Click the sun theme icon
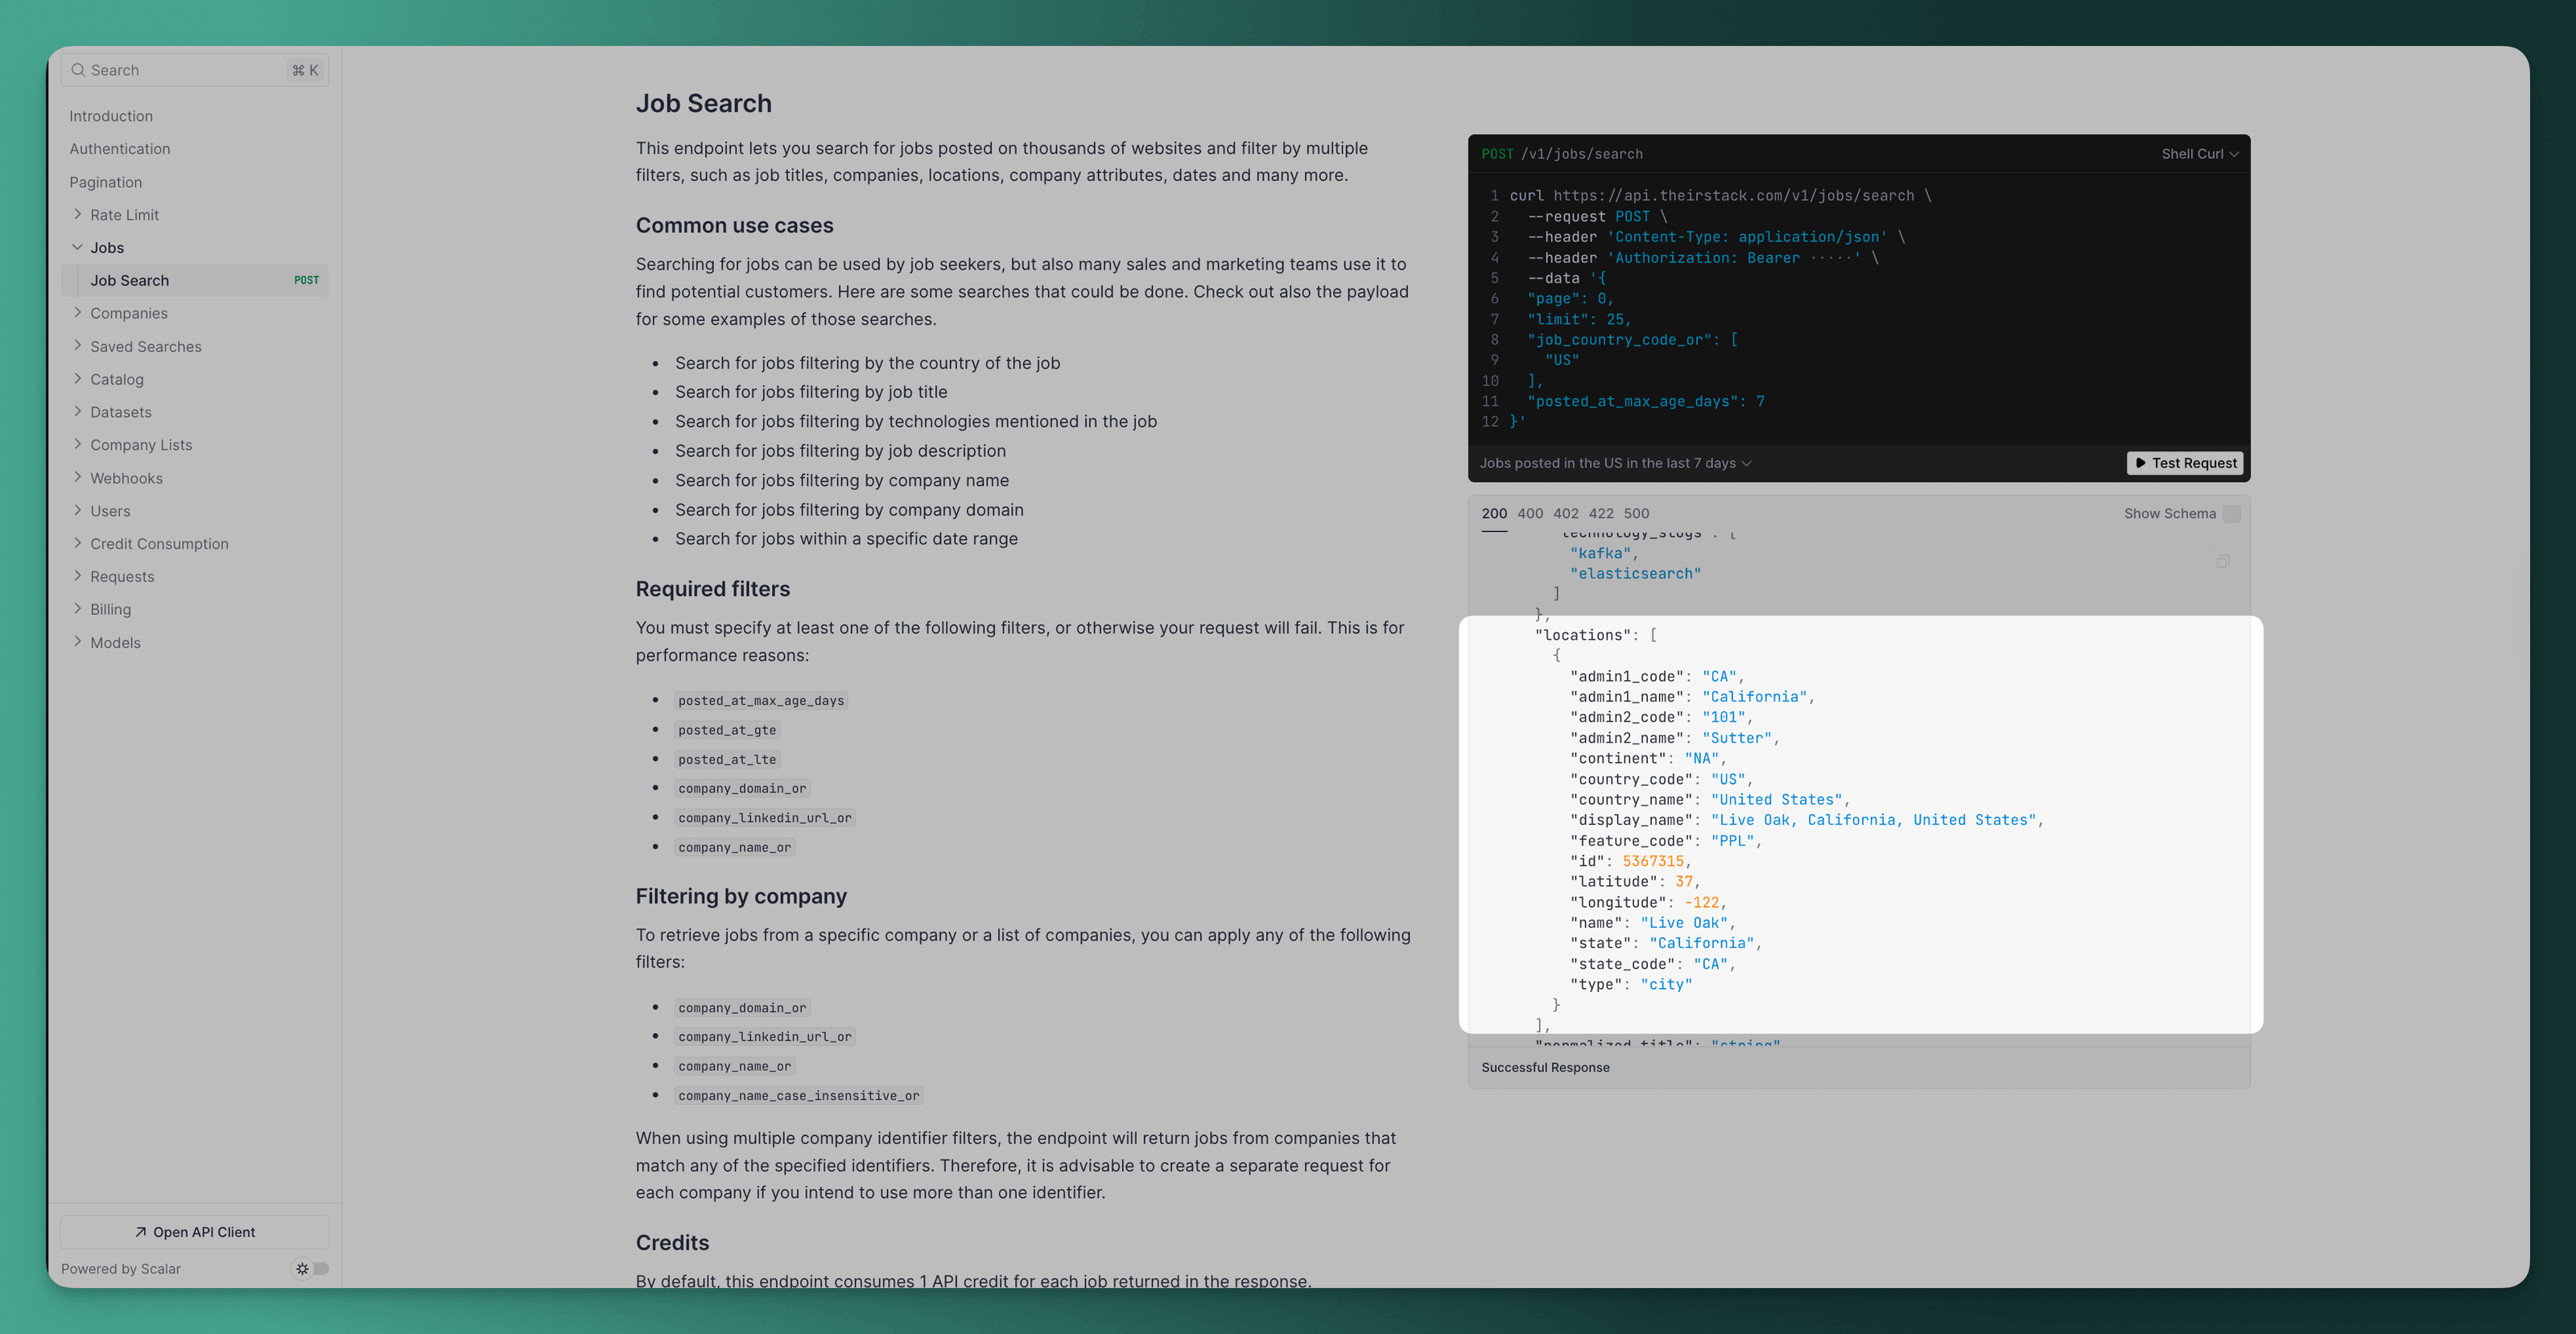The image size is (2576, 1334). click(302, 1269)
